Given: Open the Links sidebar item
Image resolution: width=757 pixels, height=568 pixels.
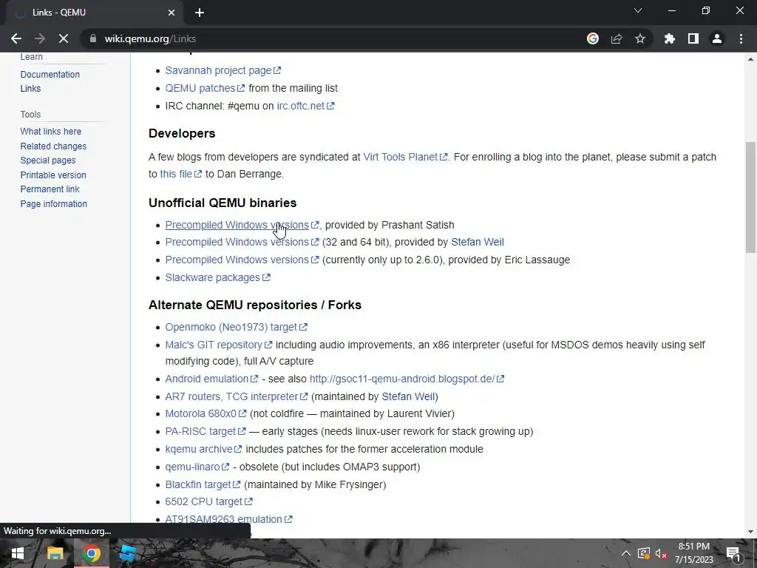Looking at the screenshot, I should click(x=30, y=89).
